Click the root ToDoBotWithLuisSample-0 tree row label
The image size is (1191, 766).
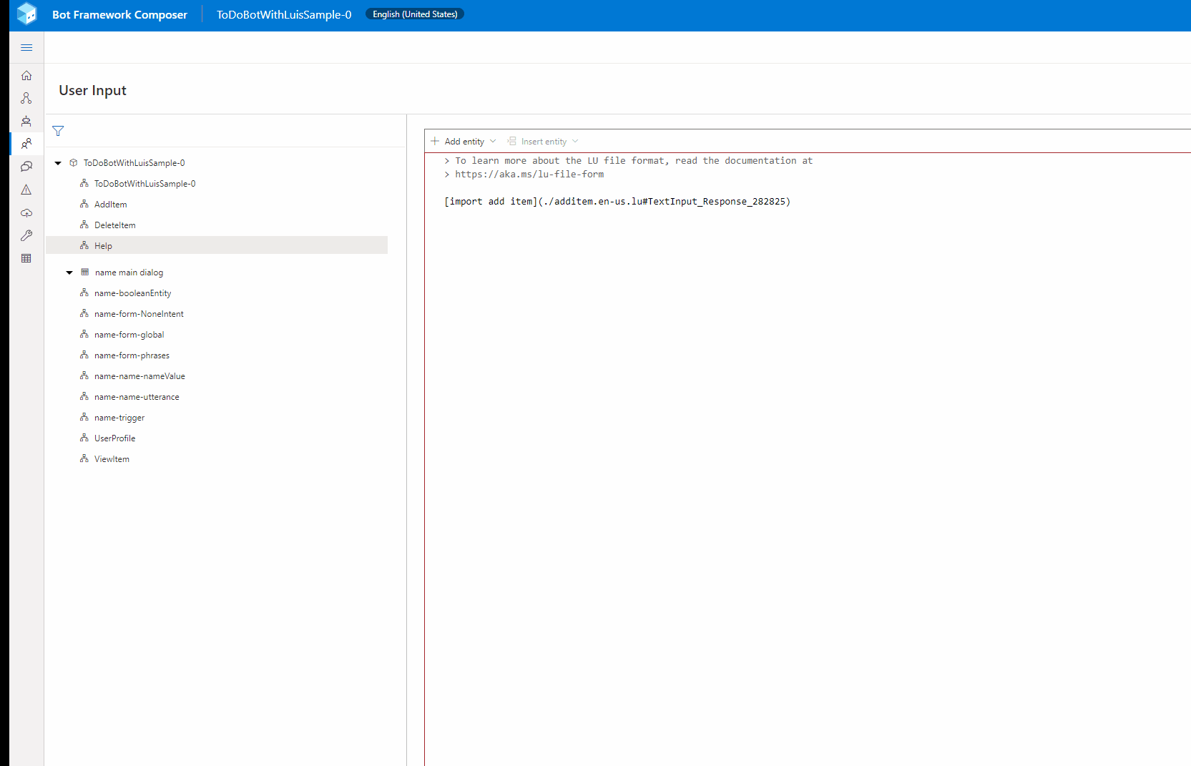click(134, 163)
